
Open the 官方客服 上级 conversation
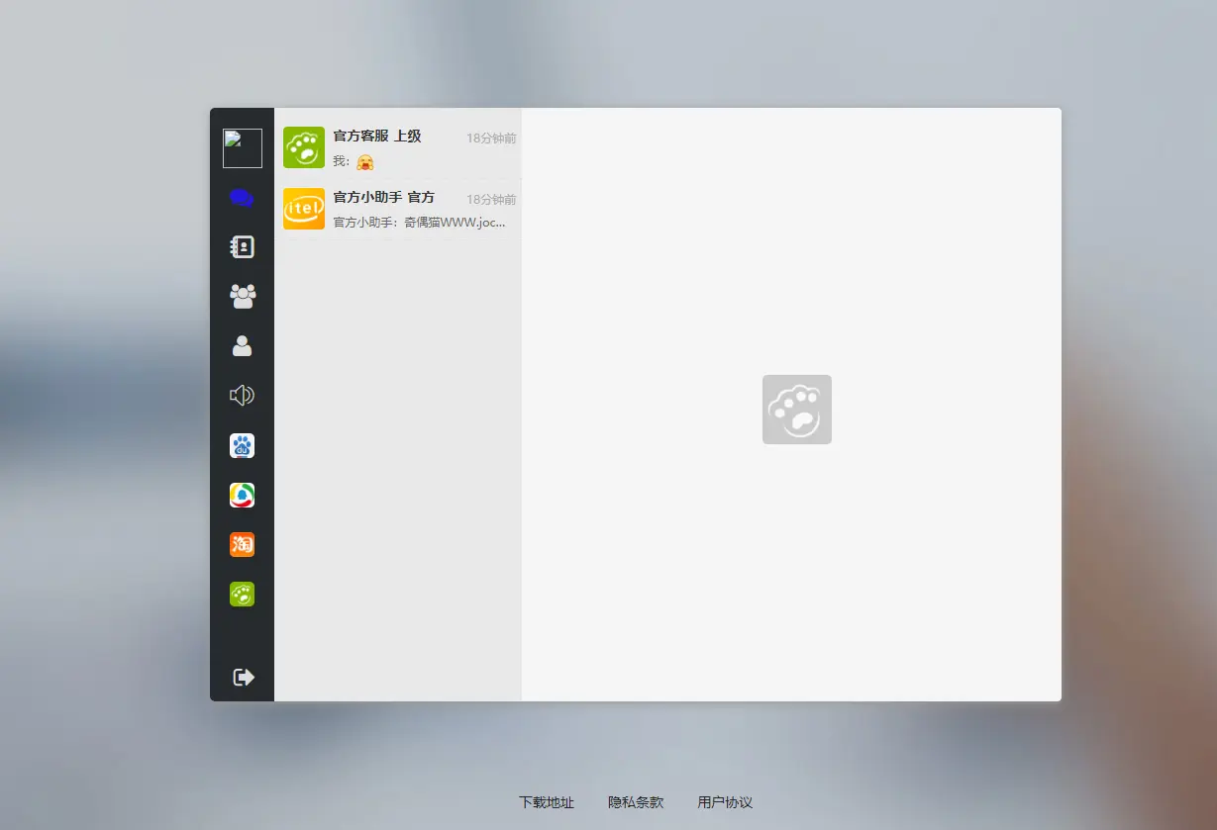point(398,148)
